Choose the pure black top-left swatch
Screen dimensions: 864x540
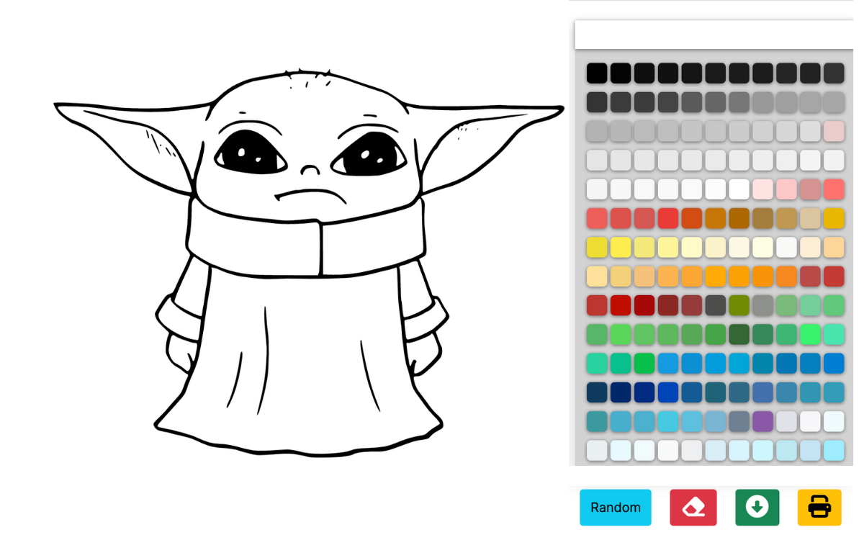click(x=597, y=73)
